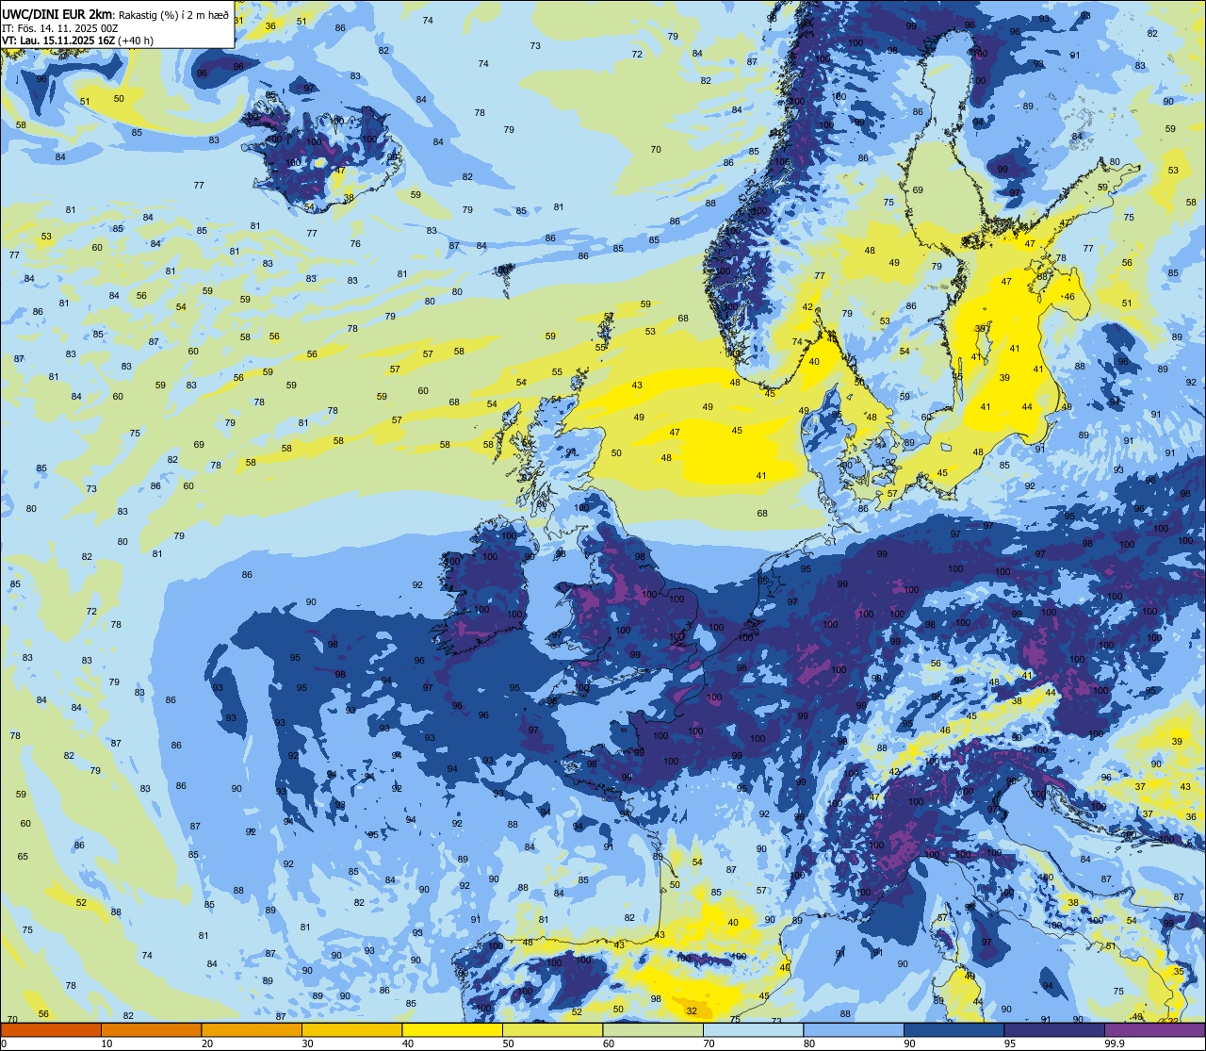Choose the purple legend segment above 99.9

1154,1029
